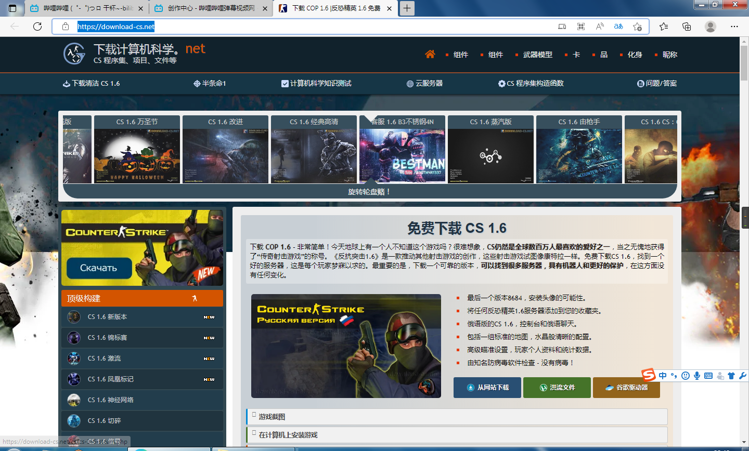Open a new browser tab with plus
The image size is (749, 451).
tap(407, 8)
